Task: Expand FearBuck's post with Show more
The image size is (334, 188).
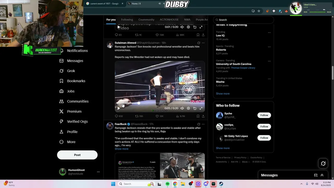Action: coord(122,149)
